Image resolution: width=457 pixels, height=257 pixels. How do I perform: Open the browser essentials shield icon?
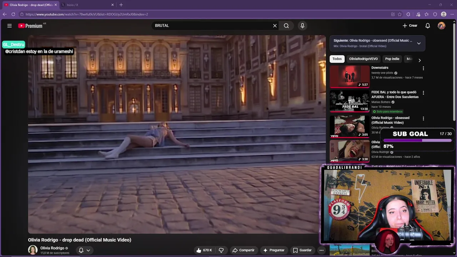[x=435, y=14]
